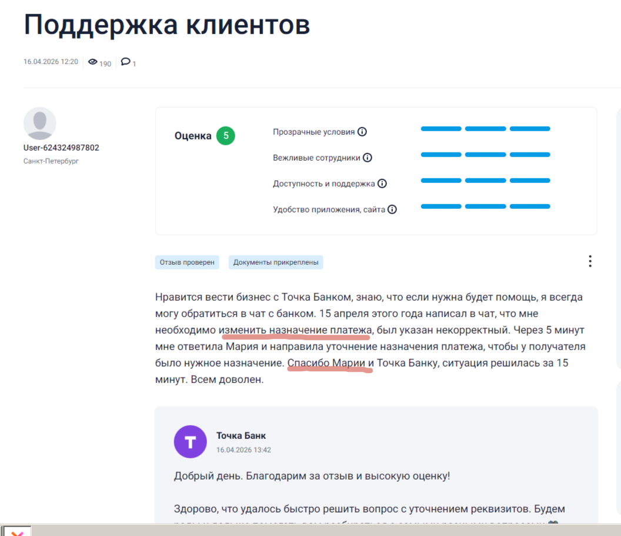Click the Прозрачные условия criterion label
621x536 pixels.
click(313, 132)
